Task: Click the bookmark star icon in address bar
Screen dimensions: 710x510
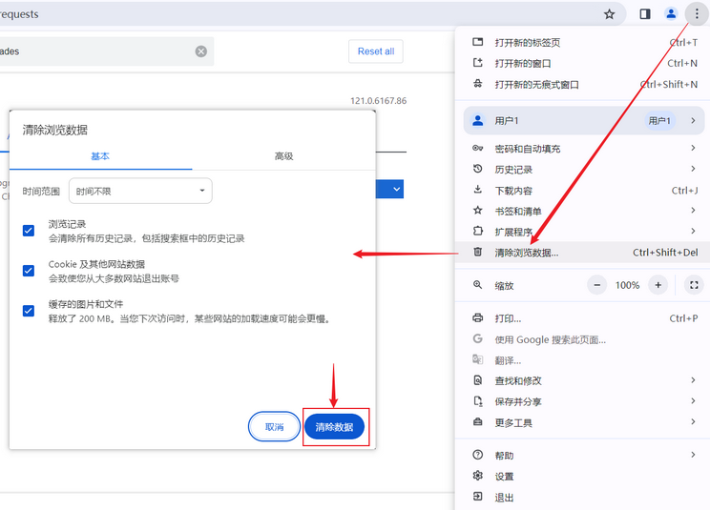Action: point(609,14)
